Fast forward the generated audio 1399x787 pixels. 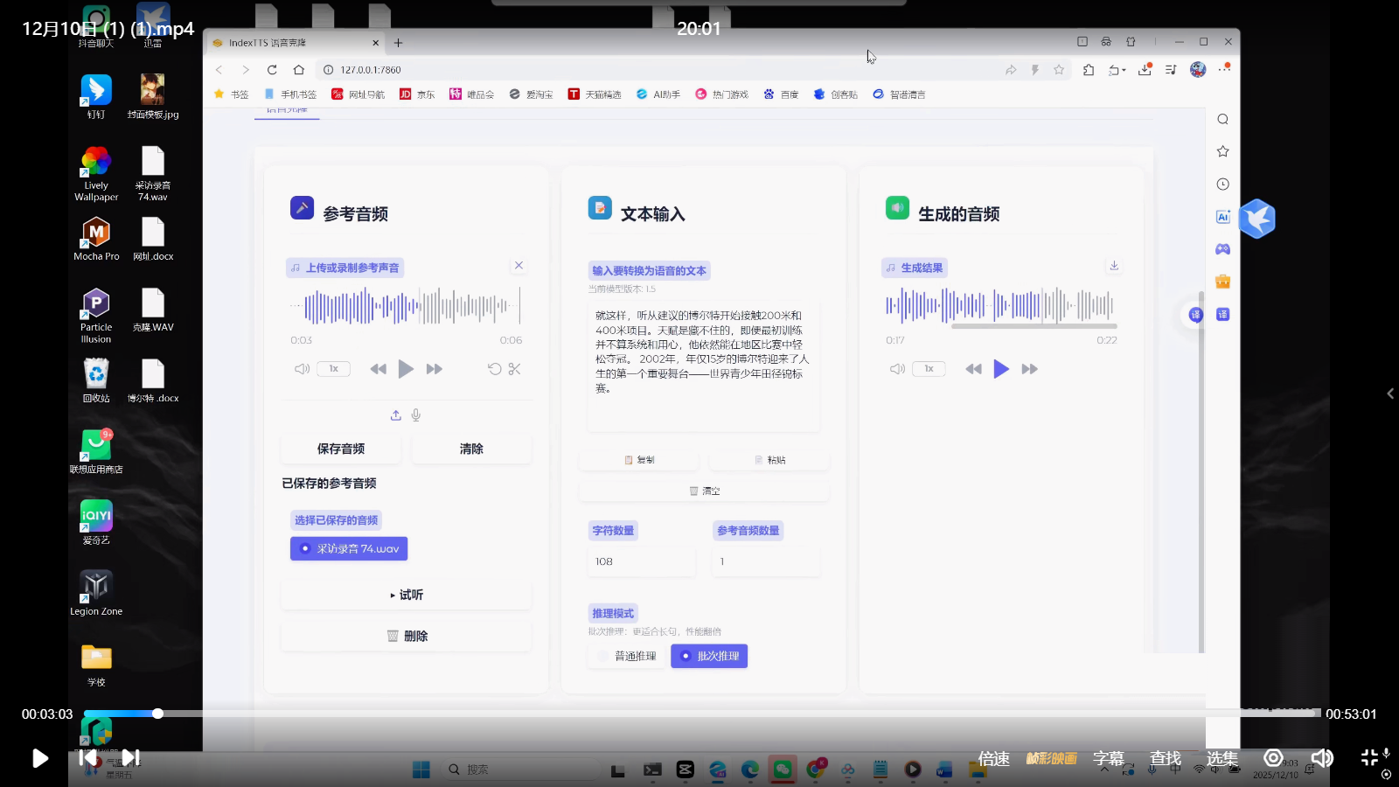point(1029,369)
